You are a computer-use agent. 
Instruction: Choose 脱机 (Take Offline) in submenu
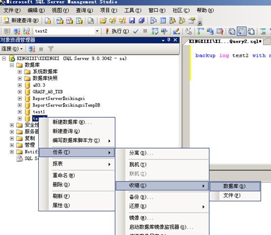162,164
